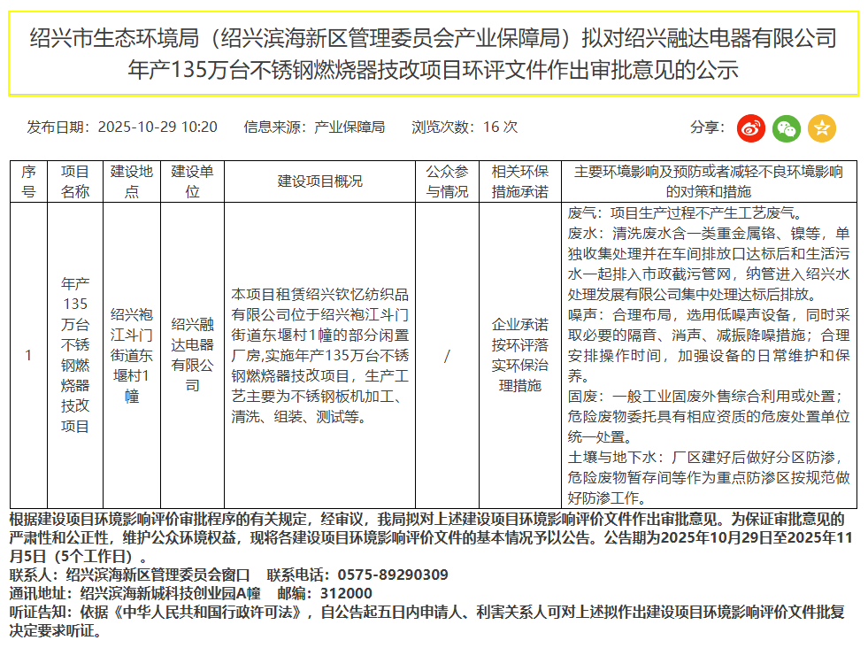Click the 听证告知 hearing notice paragraph

coord(425,619)
